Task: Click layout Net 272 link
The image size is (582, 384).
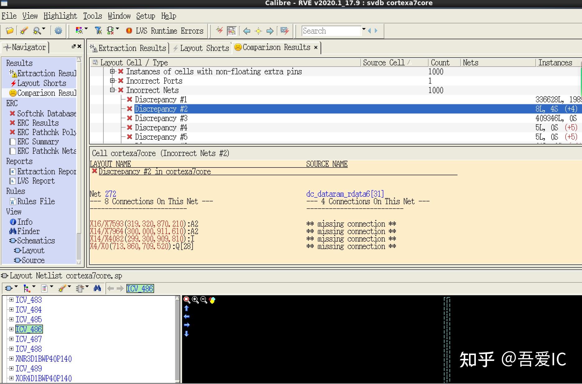Action: (x=110, y=194)
